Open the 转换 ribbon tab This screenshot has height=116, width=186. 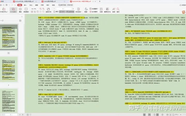53,5
